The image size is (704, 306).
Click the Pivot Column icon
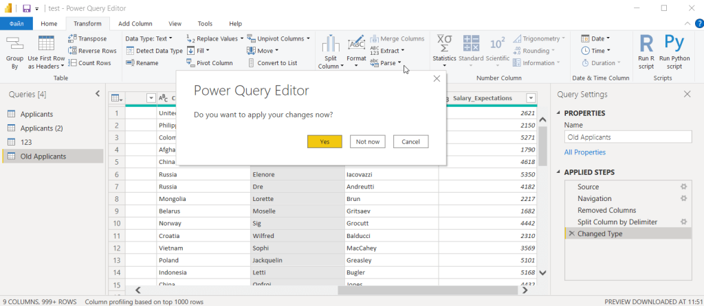pyautogui.click(x=191, y=63)
